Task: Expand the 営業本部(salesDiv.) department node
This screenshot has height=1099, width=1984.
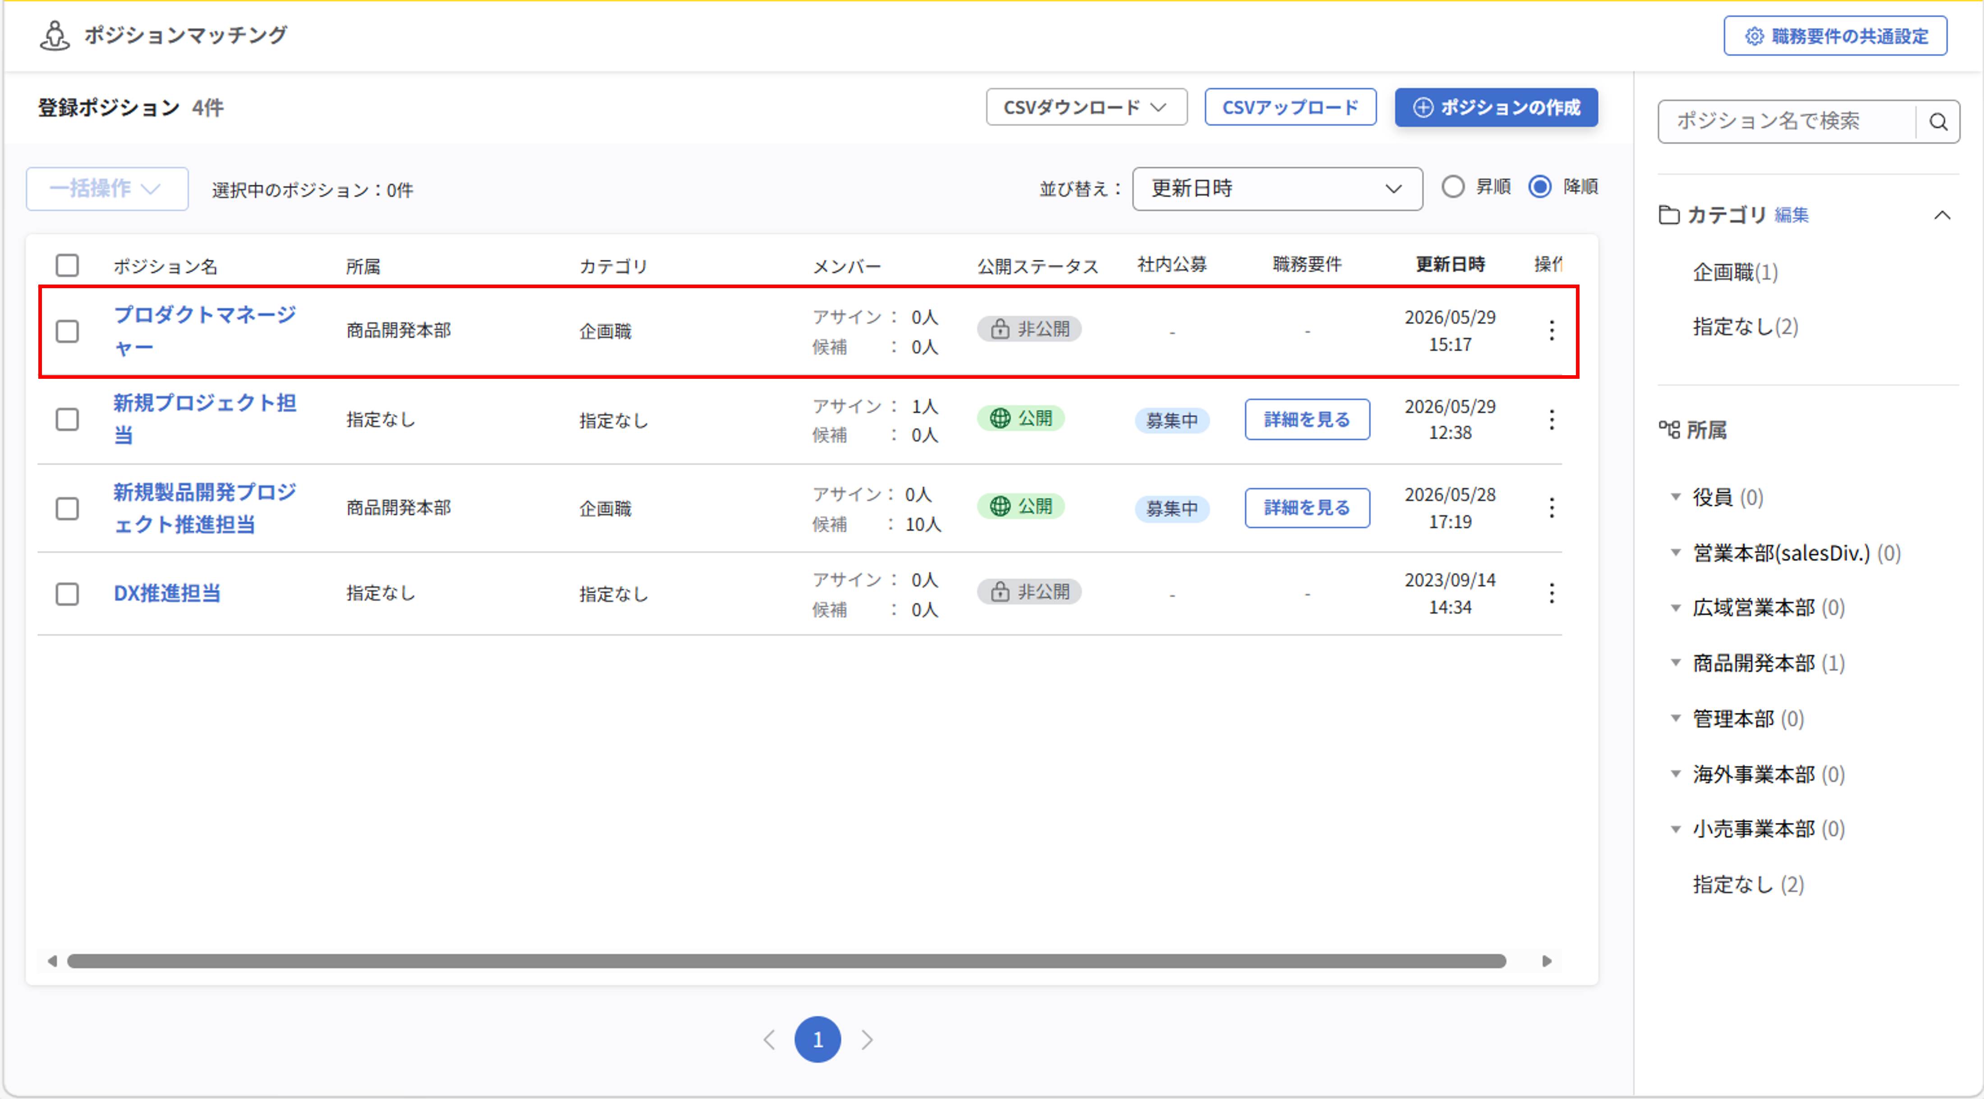Action: tap(1675, 552)
